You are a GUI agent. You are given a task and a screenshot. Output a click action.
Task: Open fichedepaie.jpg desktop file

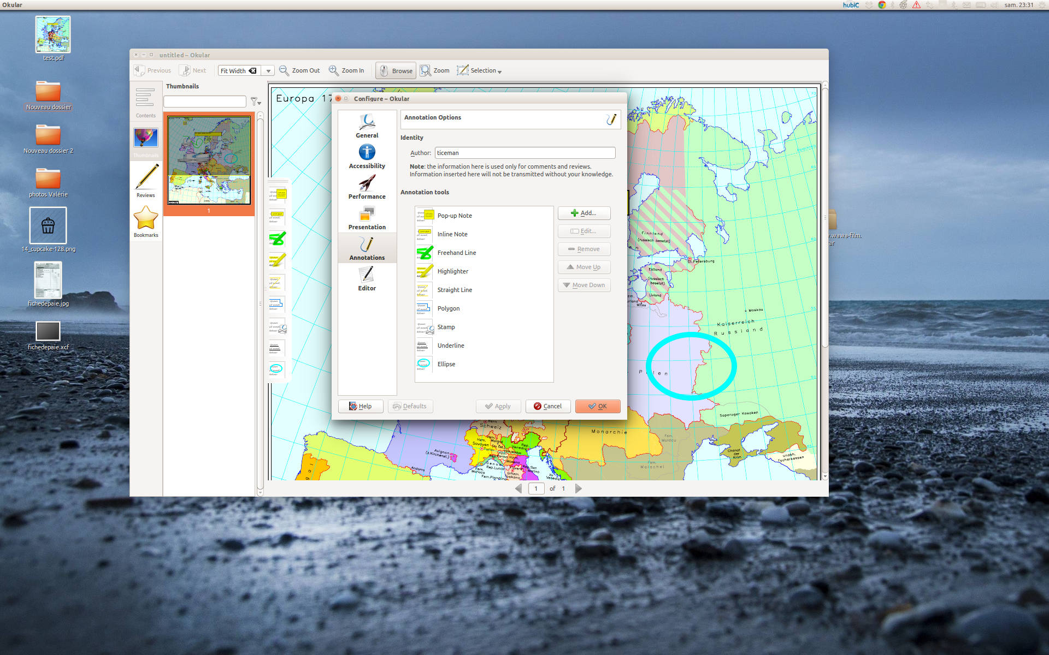coord(48,284)
